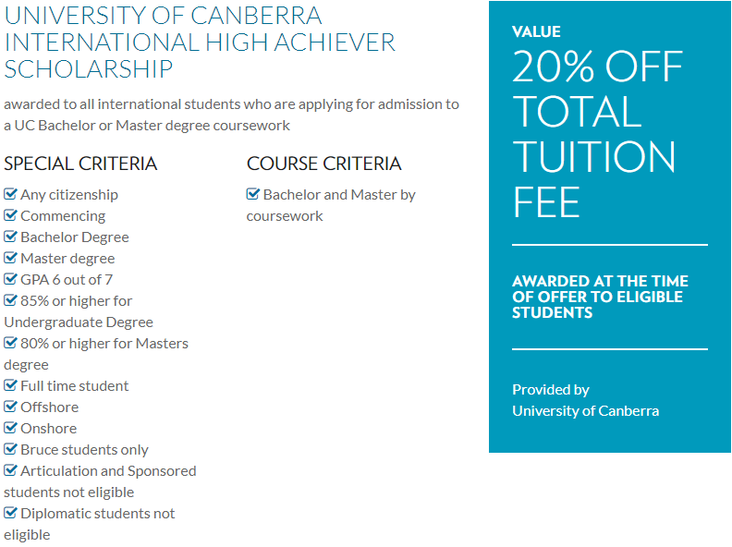Click the Articulation and Sponsored students checkmark
732x547 pixels.
click(x=10, y=470)
